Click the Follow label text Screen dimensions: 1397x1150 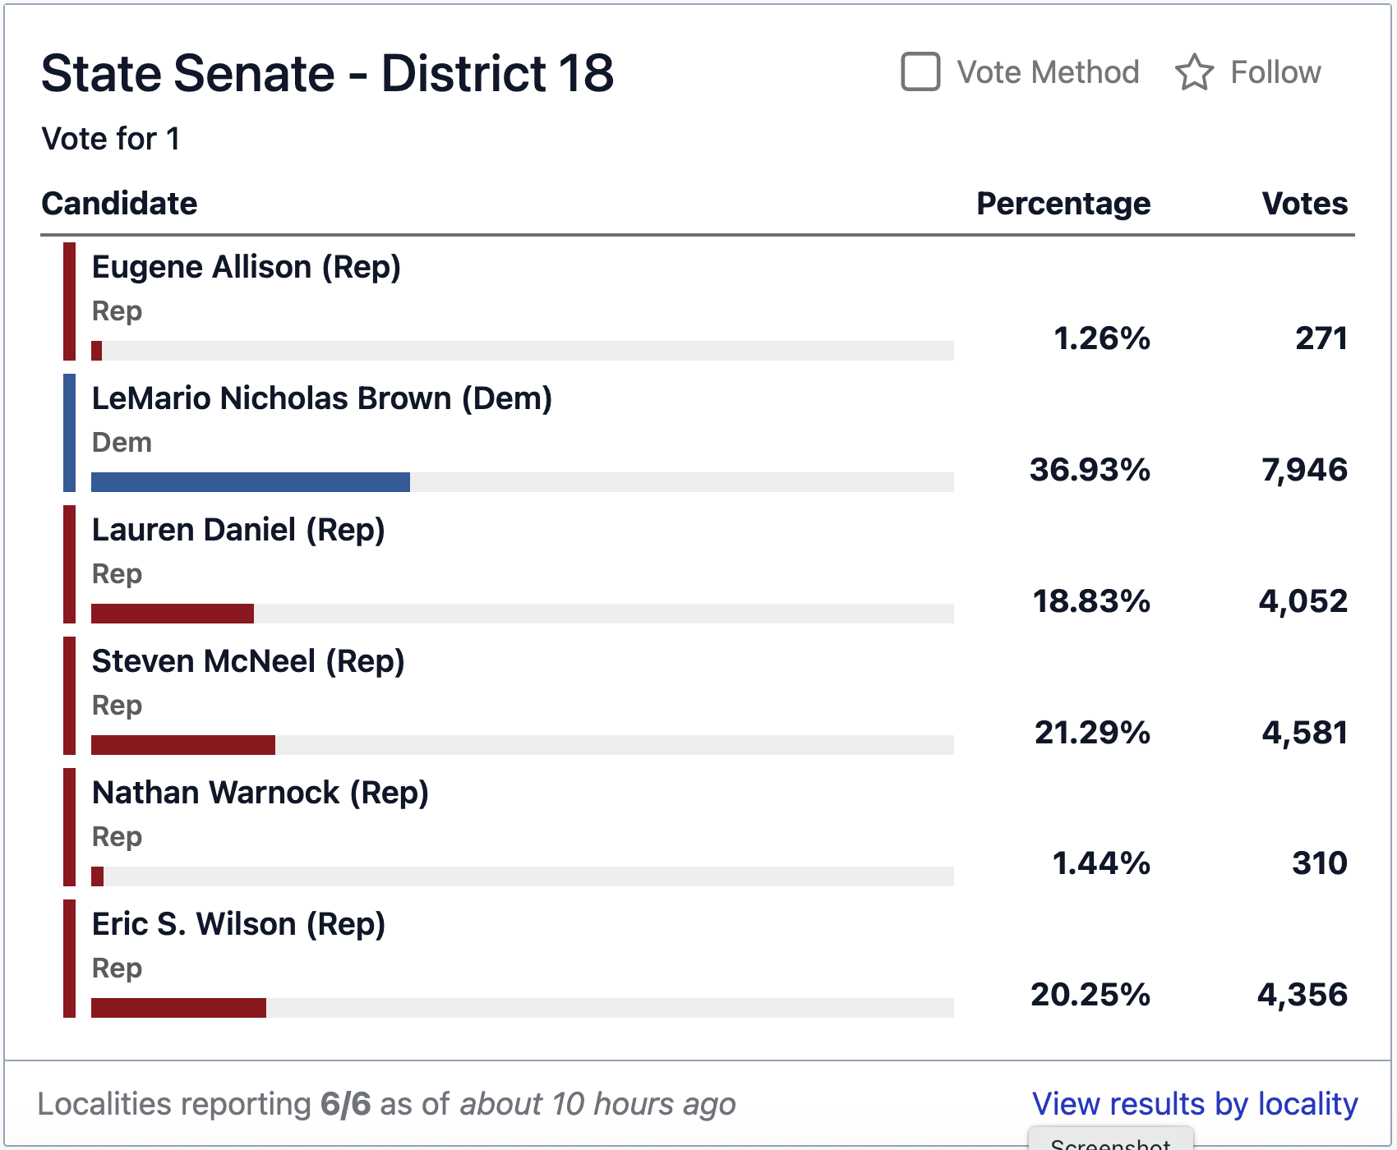[x=1275, y=72]
